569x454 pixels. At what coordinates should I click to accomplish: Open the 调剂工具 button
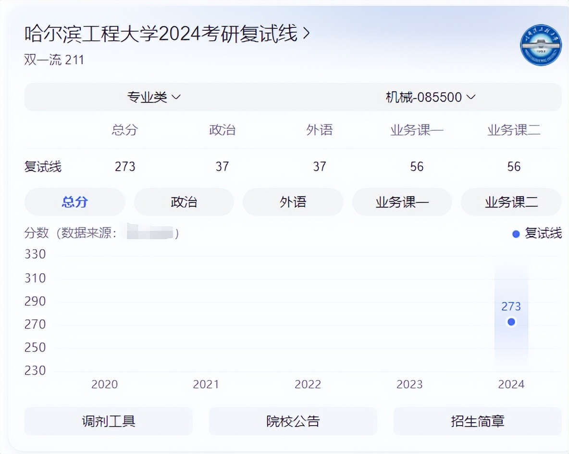[109, 421]
